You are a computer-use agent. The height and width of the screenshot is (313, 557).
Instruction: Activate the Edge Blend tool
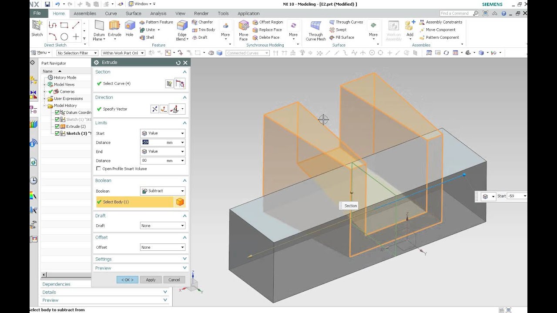coord(182,30)
